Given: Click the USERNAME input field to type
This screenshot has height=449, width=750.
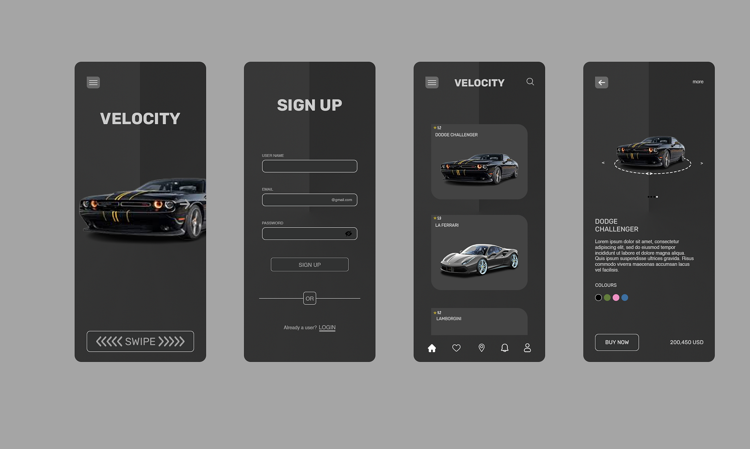Looking at the screenshot, I should [x=309, y=166].
